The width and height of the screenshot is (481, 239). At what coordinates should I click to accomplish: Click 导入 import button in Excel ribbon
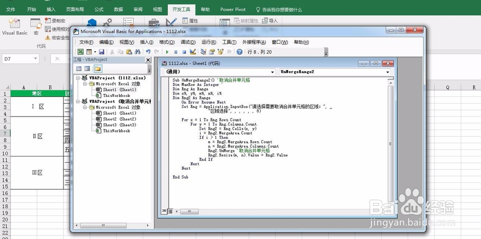click(270, 21)
